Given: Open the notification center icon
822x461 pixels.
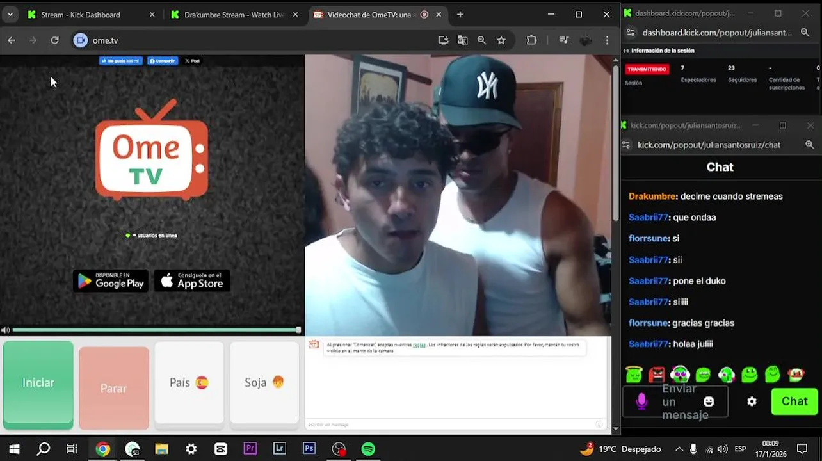Looking at the screenshot, I should tap(802, 449).
